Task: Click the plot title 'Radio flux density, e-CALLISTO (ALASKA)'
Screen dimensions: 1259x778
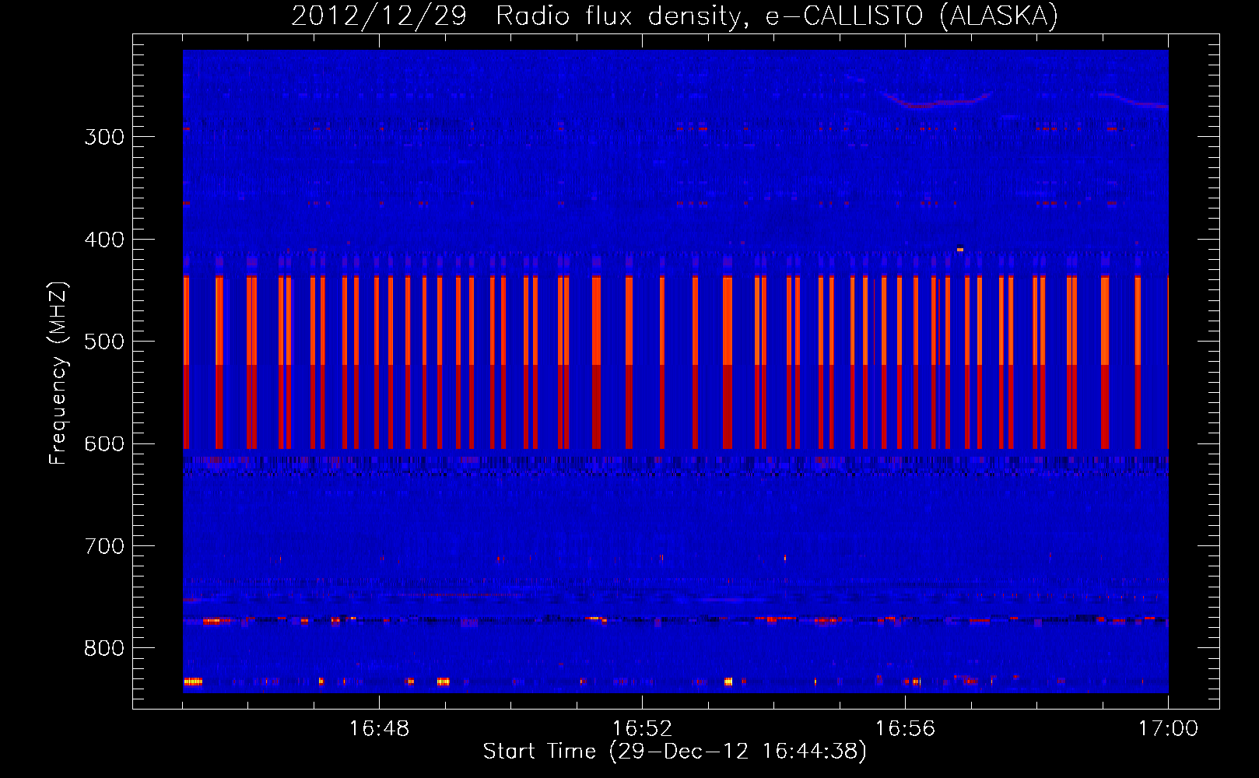Action: [777, 16]
